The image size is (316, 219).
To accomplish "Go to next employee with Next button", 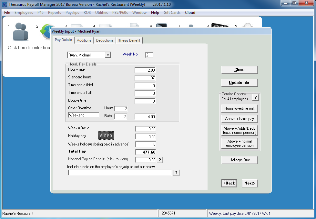I will [250, 183].
